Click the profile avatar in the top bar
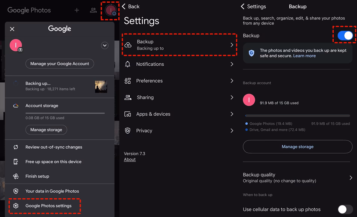The width and height of the screenshot is (357, 217). pyautogui.click(x=109, y=10)
